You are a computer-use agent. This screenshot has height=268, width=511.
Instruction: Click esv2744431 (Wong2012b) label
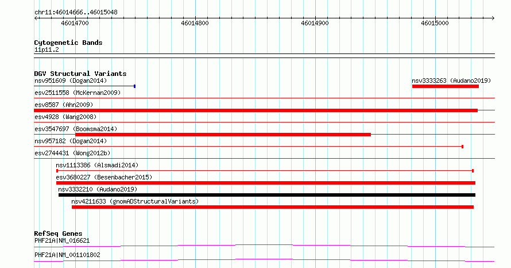click(72, 153)
